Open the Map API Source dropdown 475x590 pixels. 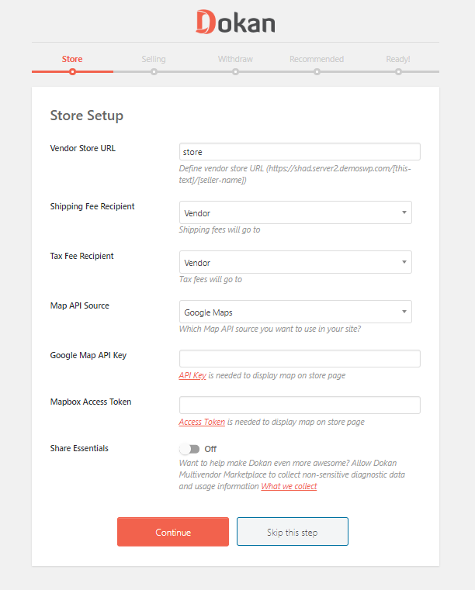click(x=296, y=312)
